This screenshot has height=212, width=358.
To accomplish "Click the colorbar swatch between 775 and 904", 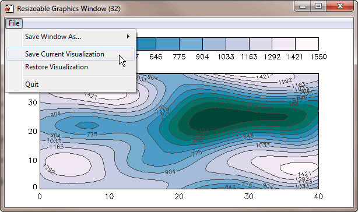I will (191, 44).
